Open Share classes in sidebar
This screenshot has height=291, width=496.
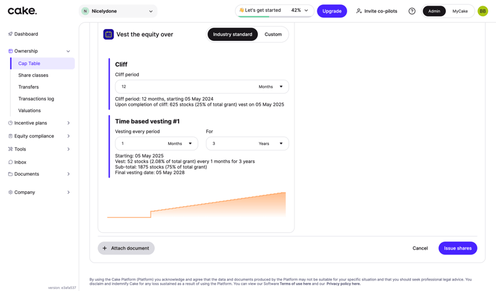[x=33, y=76]
